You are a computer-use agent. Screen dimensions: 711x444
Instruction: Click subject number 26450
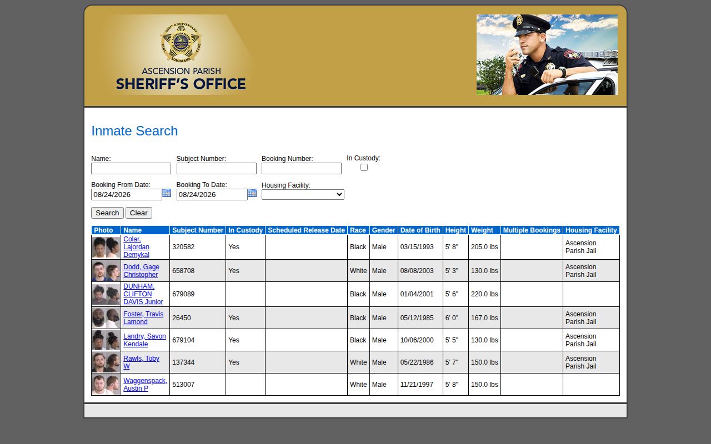(x=182, y=318)
